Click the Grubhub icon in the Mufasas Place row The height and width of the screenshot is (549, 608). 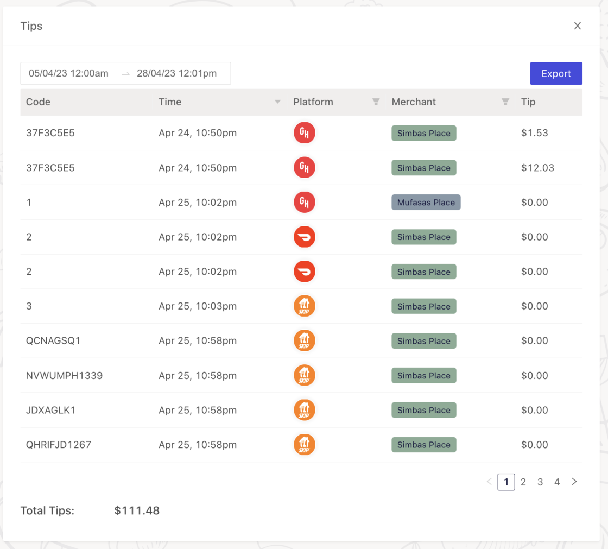(304, 203)
